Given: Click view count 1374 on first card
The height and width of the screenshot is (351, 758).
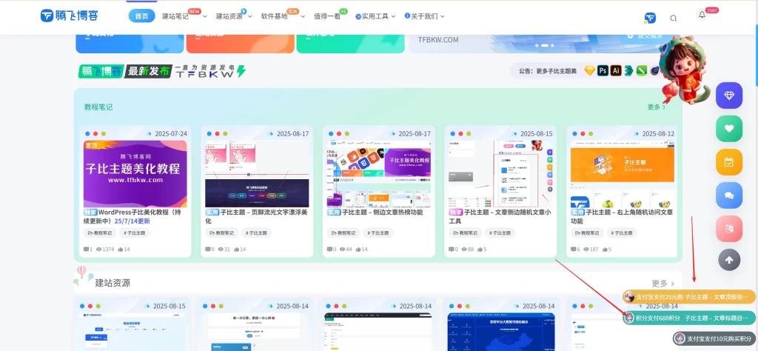Looking at the screenshot, I should (x=105, y=250).
